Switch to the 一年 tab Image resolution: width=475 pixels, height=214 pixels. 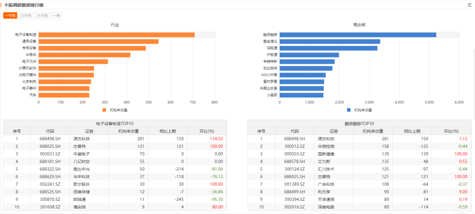[x=56, y=16]
